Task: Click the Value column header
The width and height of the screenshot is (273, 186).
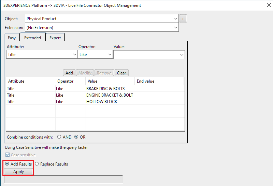Action: coord(110,81)
